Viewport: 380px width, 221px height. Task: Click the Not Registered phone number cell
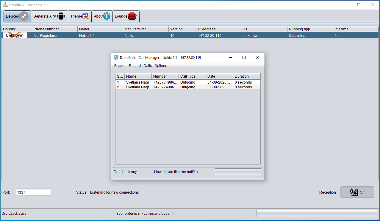point(55,35)
